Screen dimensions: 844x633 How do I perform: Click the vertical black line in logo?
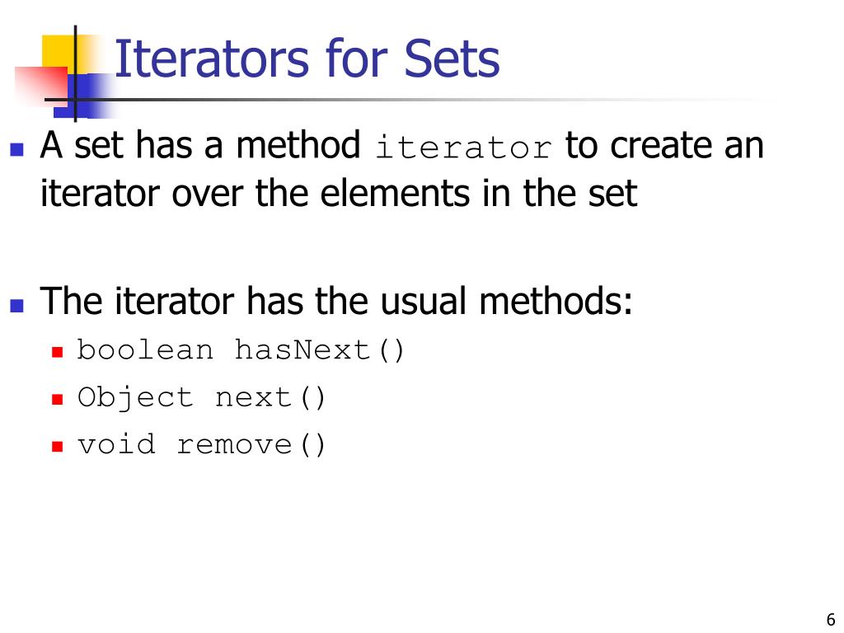pyautogui.click(x=75, y=73)
